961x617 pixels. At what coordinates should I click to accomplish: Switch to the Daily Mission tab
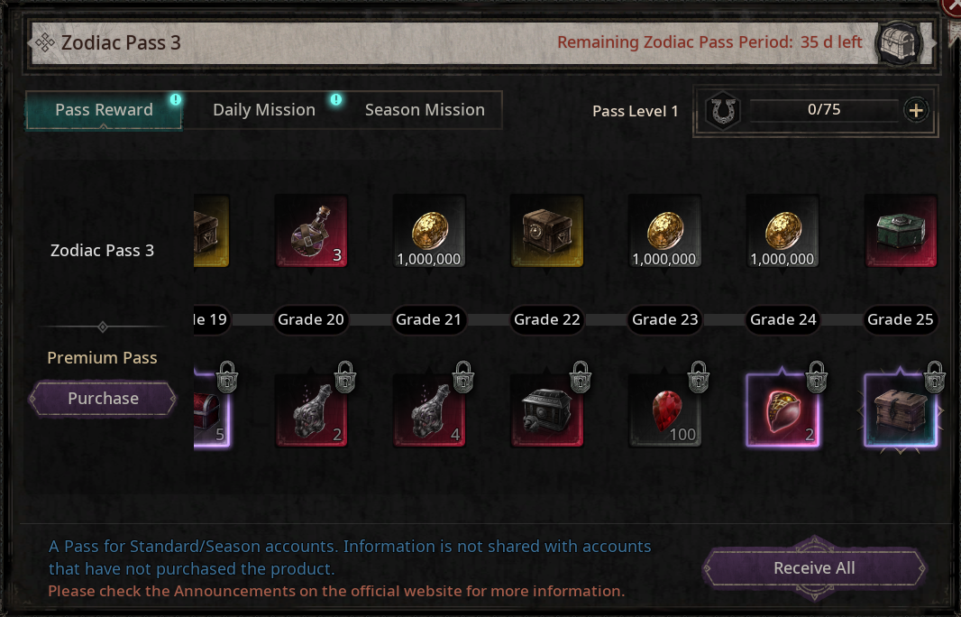(x=264, y=110)
